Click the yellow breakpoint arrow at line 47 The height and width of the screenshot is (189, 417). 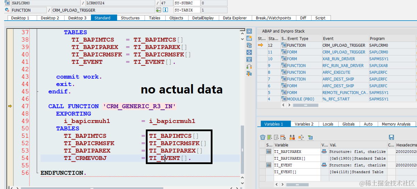(x=10, y=106)
